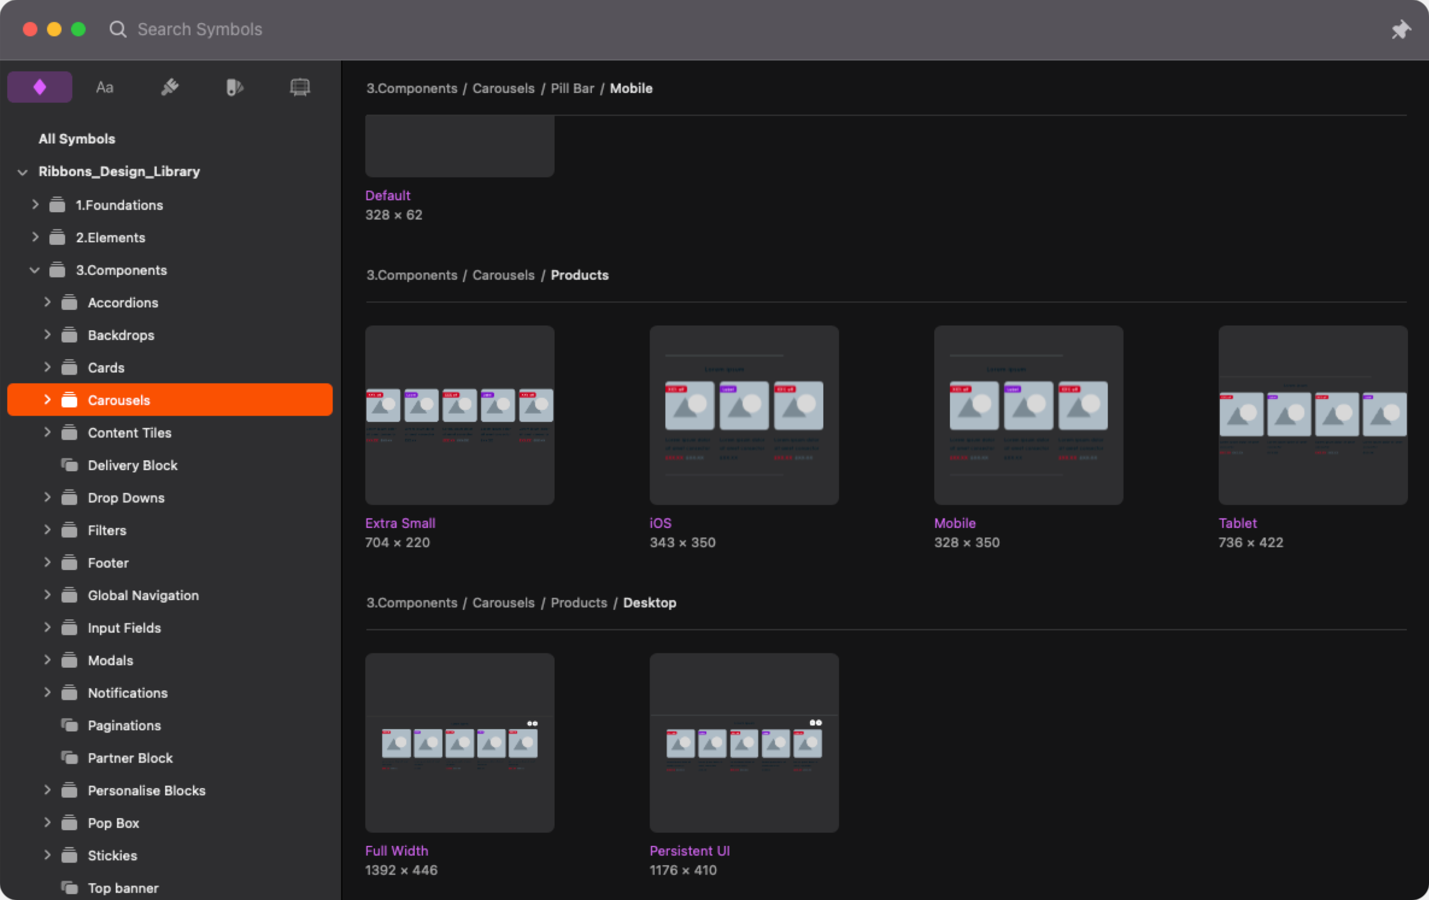Expand the Content Tiles folder

[47, 432]
